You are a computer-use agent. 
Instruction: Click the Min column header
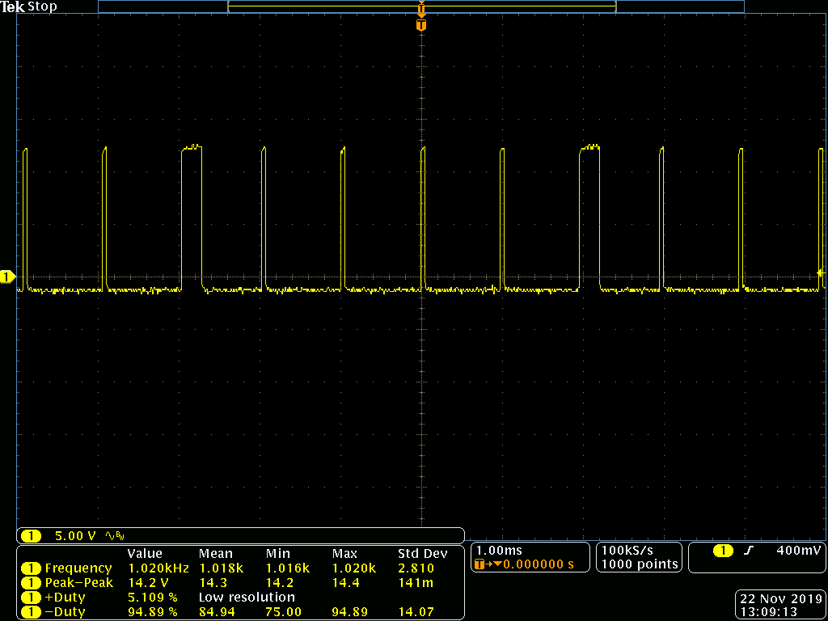(278, 554)
